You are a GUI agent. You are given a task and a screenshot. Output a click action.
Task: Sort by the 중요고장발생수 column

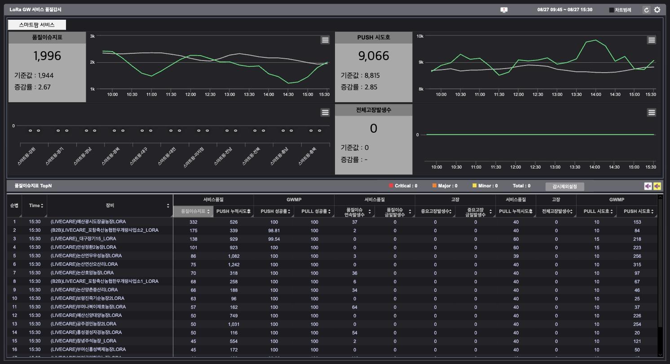[x=435, y=211]
